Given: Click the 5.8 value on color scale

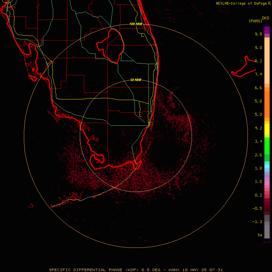Looking at the screenshot, I should tap(258, 101).
